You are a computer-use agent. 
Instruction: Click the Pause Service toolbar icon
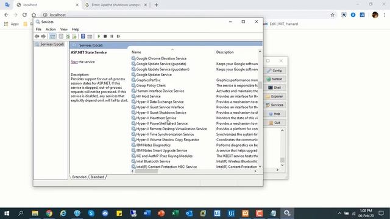[x=112, y=36]
